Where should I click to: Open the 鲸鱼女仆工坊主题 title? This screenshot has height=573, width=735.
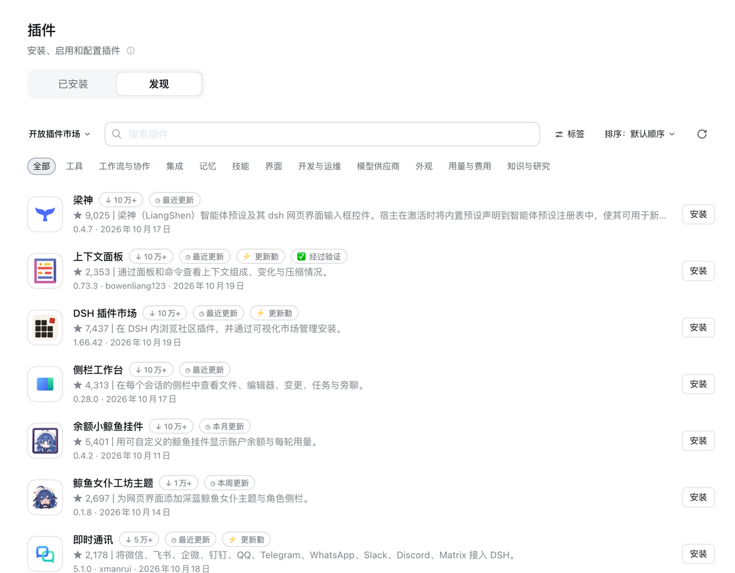[x=114, y=483]
